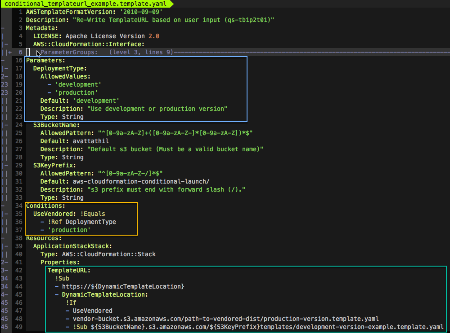This screenshot has width=450, height=333.
Task: Click line number 16 in the gutter
Action: pos(18,60)
